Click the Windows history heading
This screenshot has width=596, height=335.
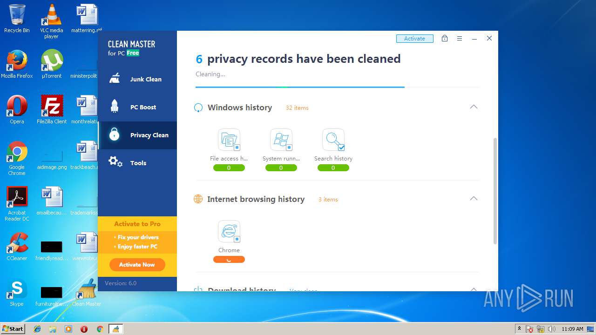coord(240,107)
